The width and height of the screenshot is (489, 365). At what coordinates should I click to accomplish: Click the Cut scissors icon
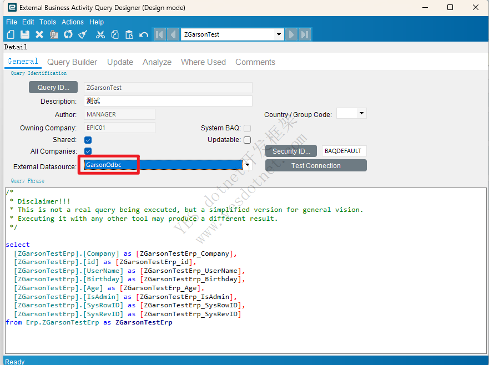[100, 34]
